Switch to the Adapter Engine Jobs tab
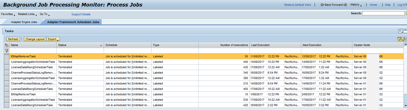Image resolution: width=407 pixels, height=110 pixels. pyautogui.click(x=24, y=22)
